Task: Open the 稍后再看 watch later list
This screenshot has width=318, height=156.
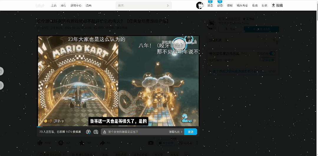Action: click(x=242, y=6)
